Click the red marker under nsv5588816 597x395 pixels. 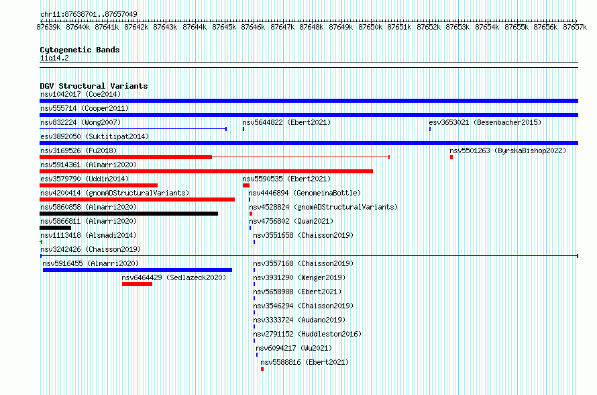[262, 369]
